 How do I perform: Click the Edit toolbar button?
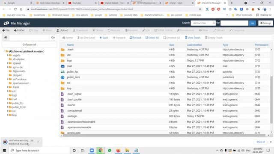click(x=146, y=30)
